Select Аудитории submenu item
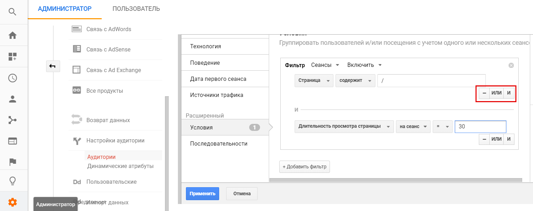Image resolution: width=533 pixels, height=211 pixels. [101, 157]
